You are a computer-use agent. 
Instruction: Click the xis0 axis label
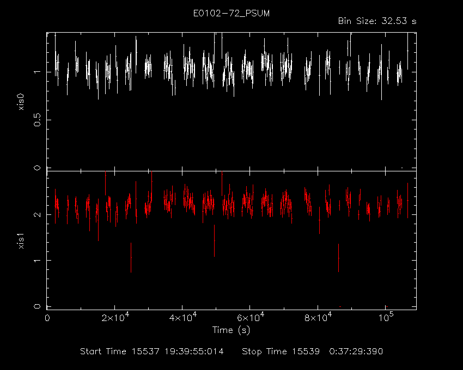pyautogui.click(x=21, y=102)
